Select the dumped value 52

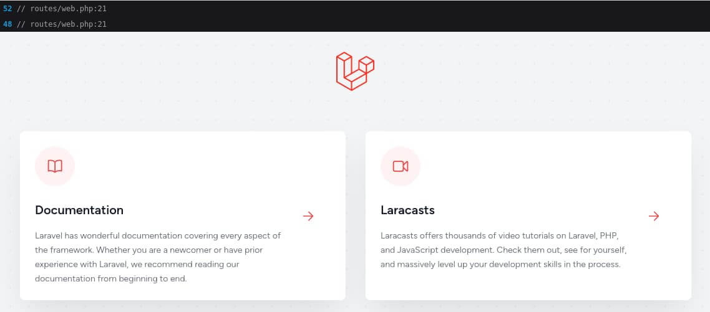pyautogui.click(x=7, y=8)
